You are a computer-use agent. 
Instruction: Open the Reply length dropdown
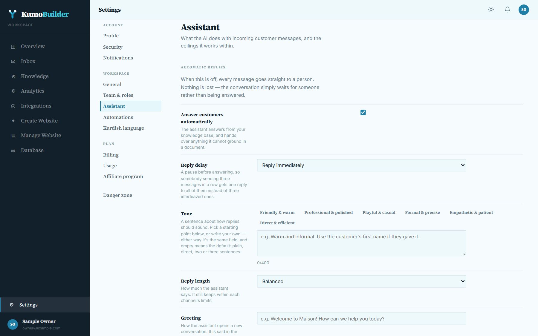(x=361, y=281)
